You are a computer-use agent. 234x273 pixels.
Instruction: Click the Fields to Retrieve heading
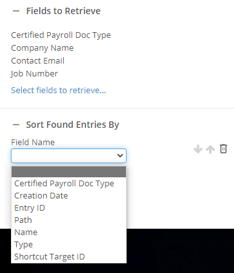pyautogui.click(x=63, y=11)
